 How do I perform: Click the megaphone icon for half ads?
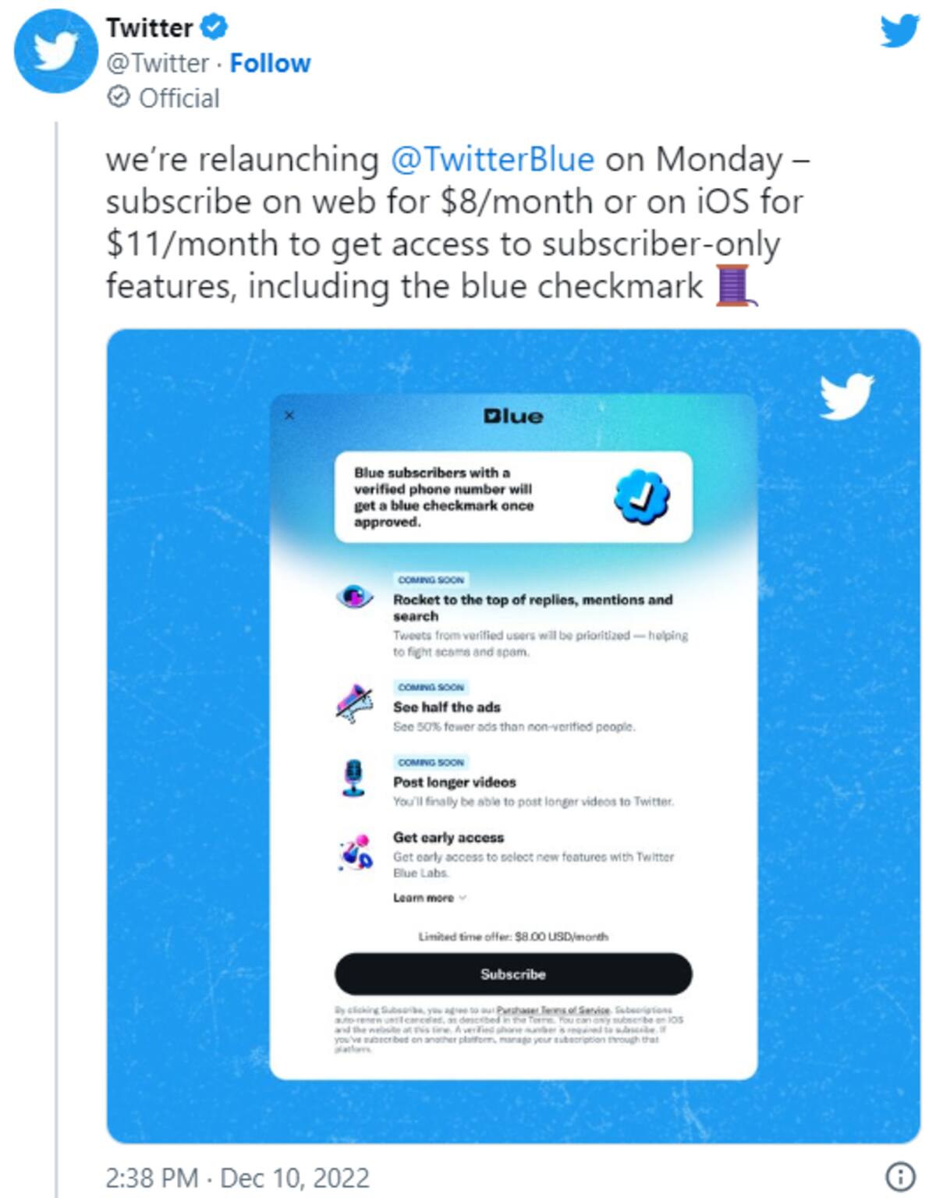pyautogui.click(x=353, y=704)
